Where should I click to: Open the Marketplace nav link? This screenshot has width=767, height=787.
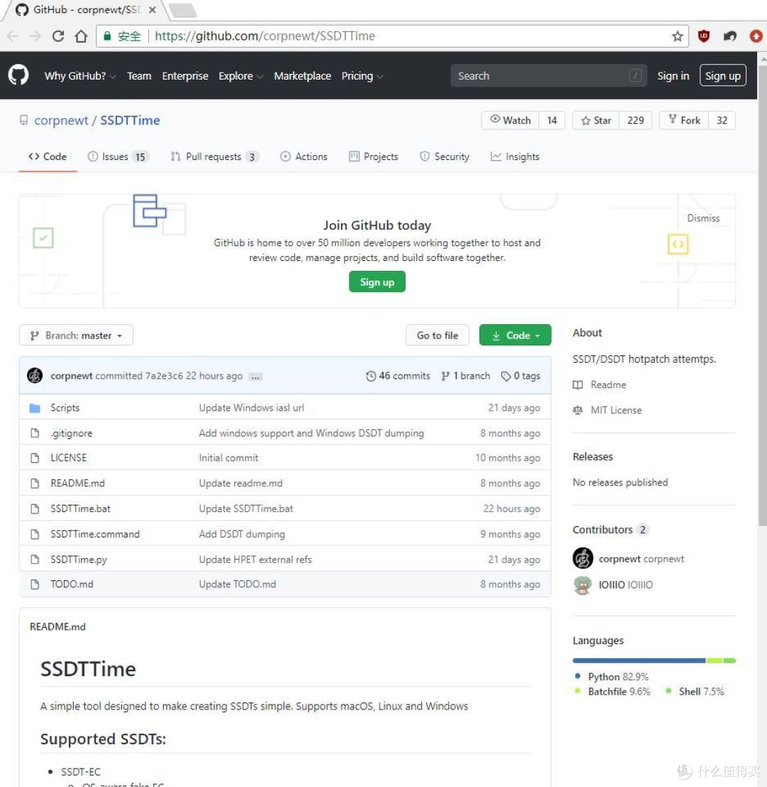coord(303,76)
